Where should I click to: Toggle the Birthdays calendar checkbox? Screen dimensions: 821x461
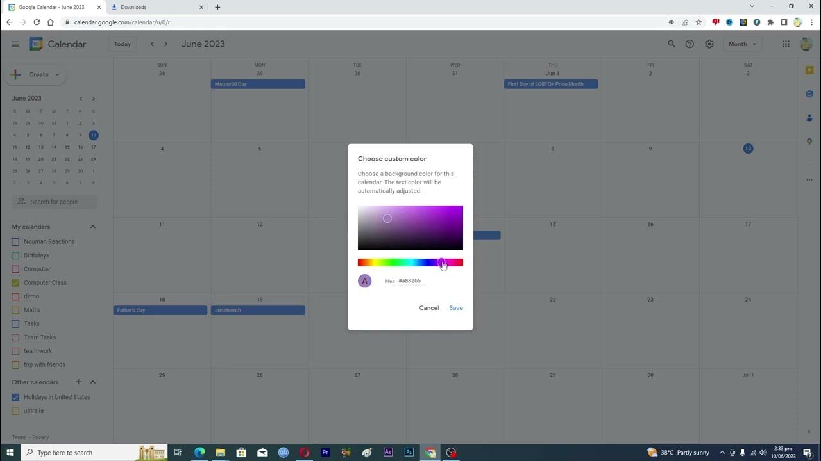point(15,255)
